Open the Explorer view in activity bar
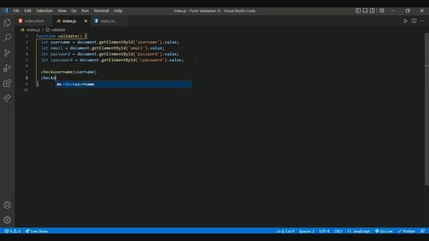Image resolution: width=429 pixels, height=241 pixels. tap(7, 23)
